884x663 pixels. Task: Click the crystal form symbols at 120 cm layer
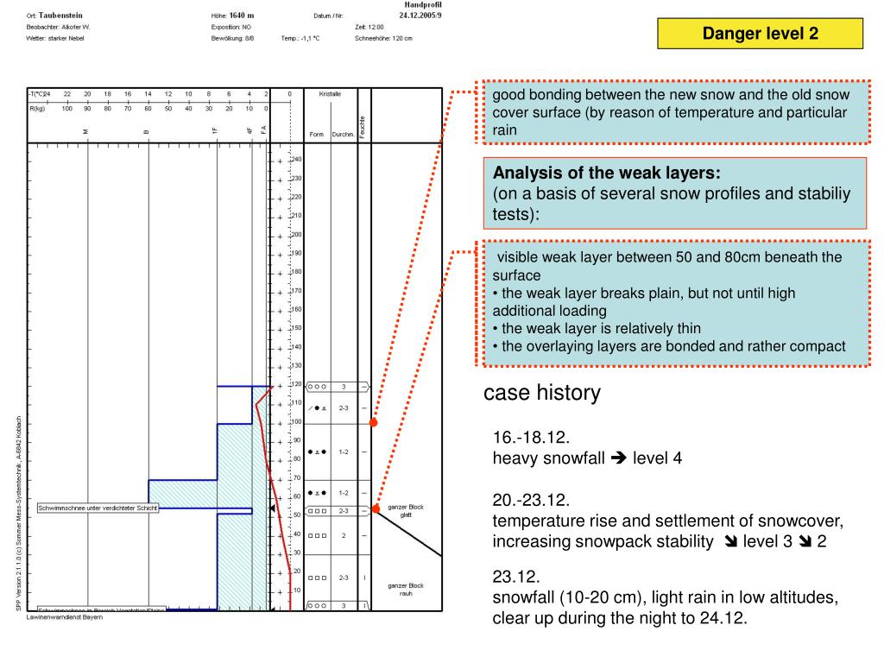(317, 387)
